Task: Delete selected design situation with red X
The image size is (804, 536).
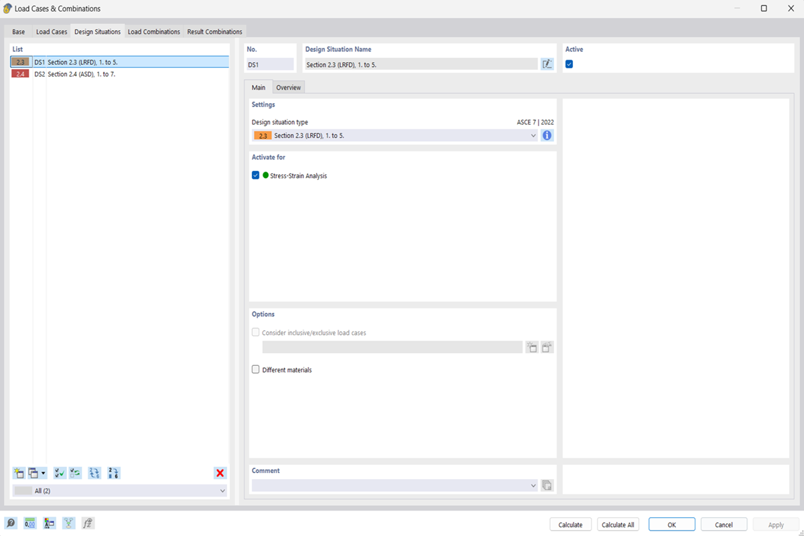Action: (220, 473)
